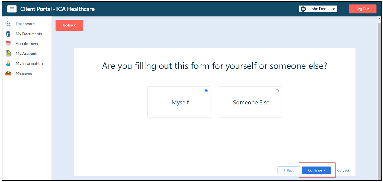This screenshot has height=182, width=383.
Task: Click the Go back link beside Continue
Action: (x=343, y=170)
